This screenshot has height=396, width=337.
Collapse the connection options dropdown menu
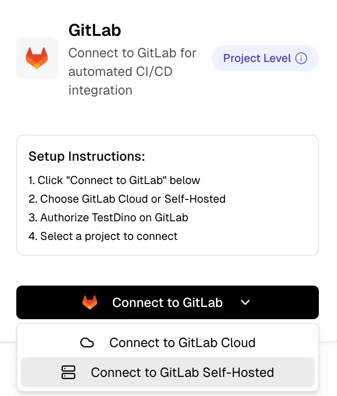[245, 302]
